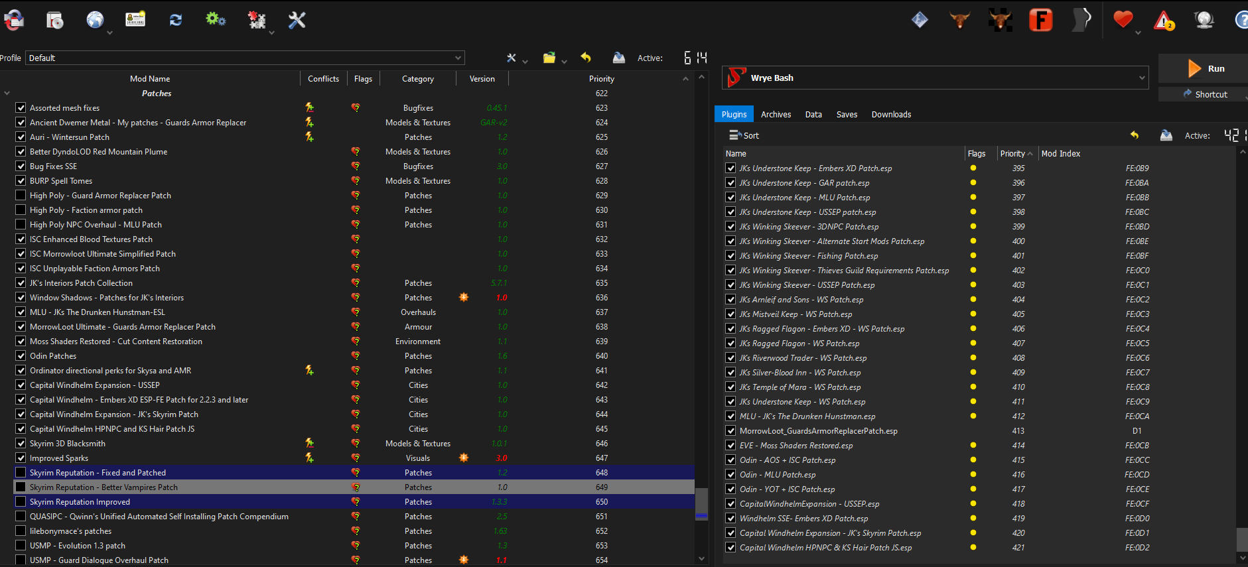Click the Run button
This screenshot has height=567, width=1248.
pos(1204,68)
